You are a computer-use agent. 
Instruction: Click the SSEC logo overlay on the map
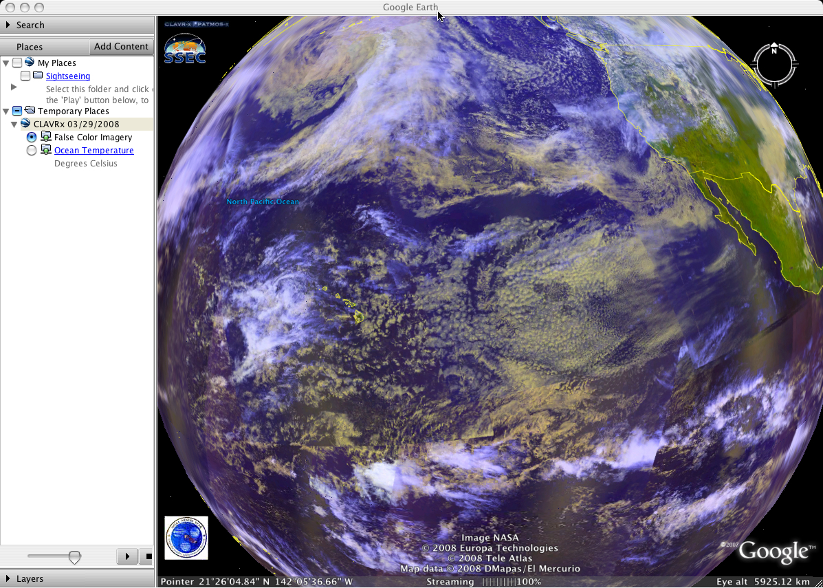point(185,50)
